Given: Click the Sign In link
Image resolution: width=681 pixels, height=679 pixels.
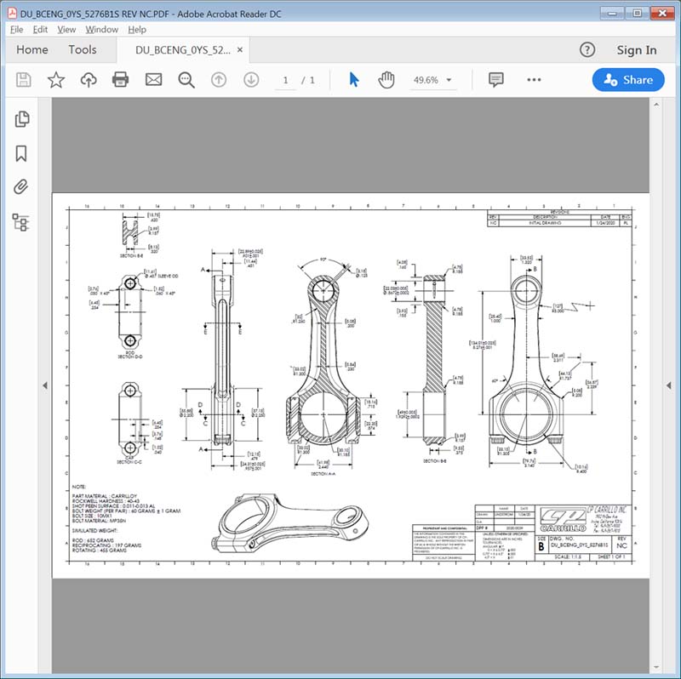Looking at the screenshot, I should click(637, 50).
